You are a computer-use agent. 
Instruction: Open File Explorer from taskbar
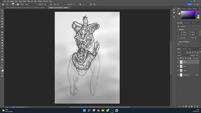coord(103,110)
